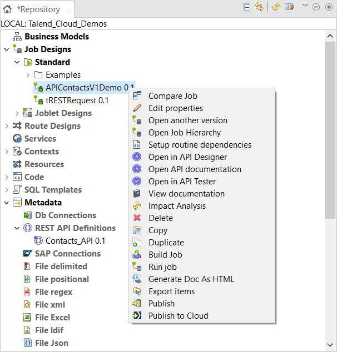Open the view menu triangle
The width and height of the screenshot is (337, 352).
coord(305,6)
